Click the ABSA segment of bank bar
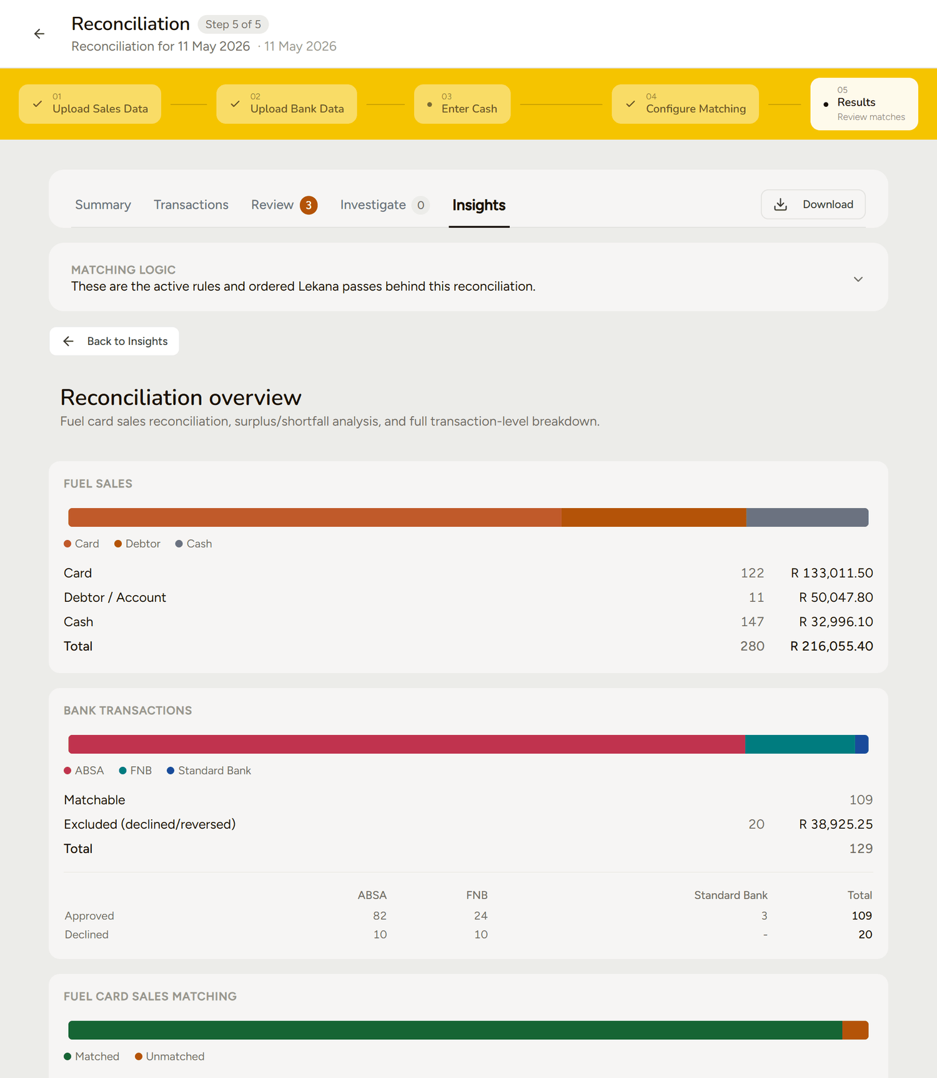The width and height of the screenshot is (937, 1078). point(407,744)
